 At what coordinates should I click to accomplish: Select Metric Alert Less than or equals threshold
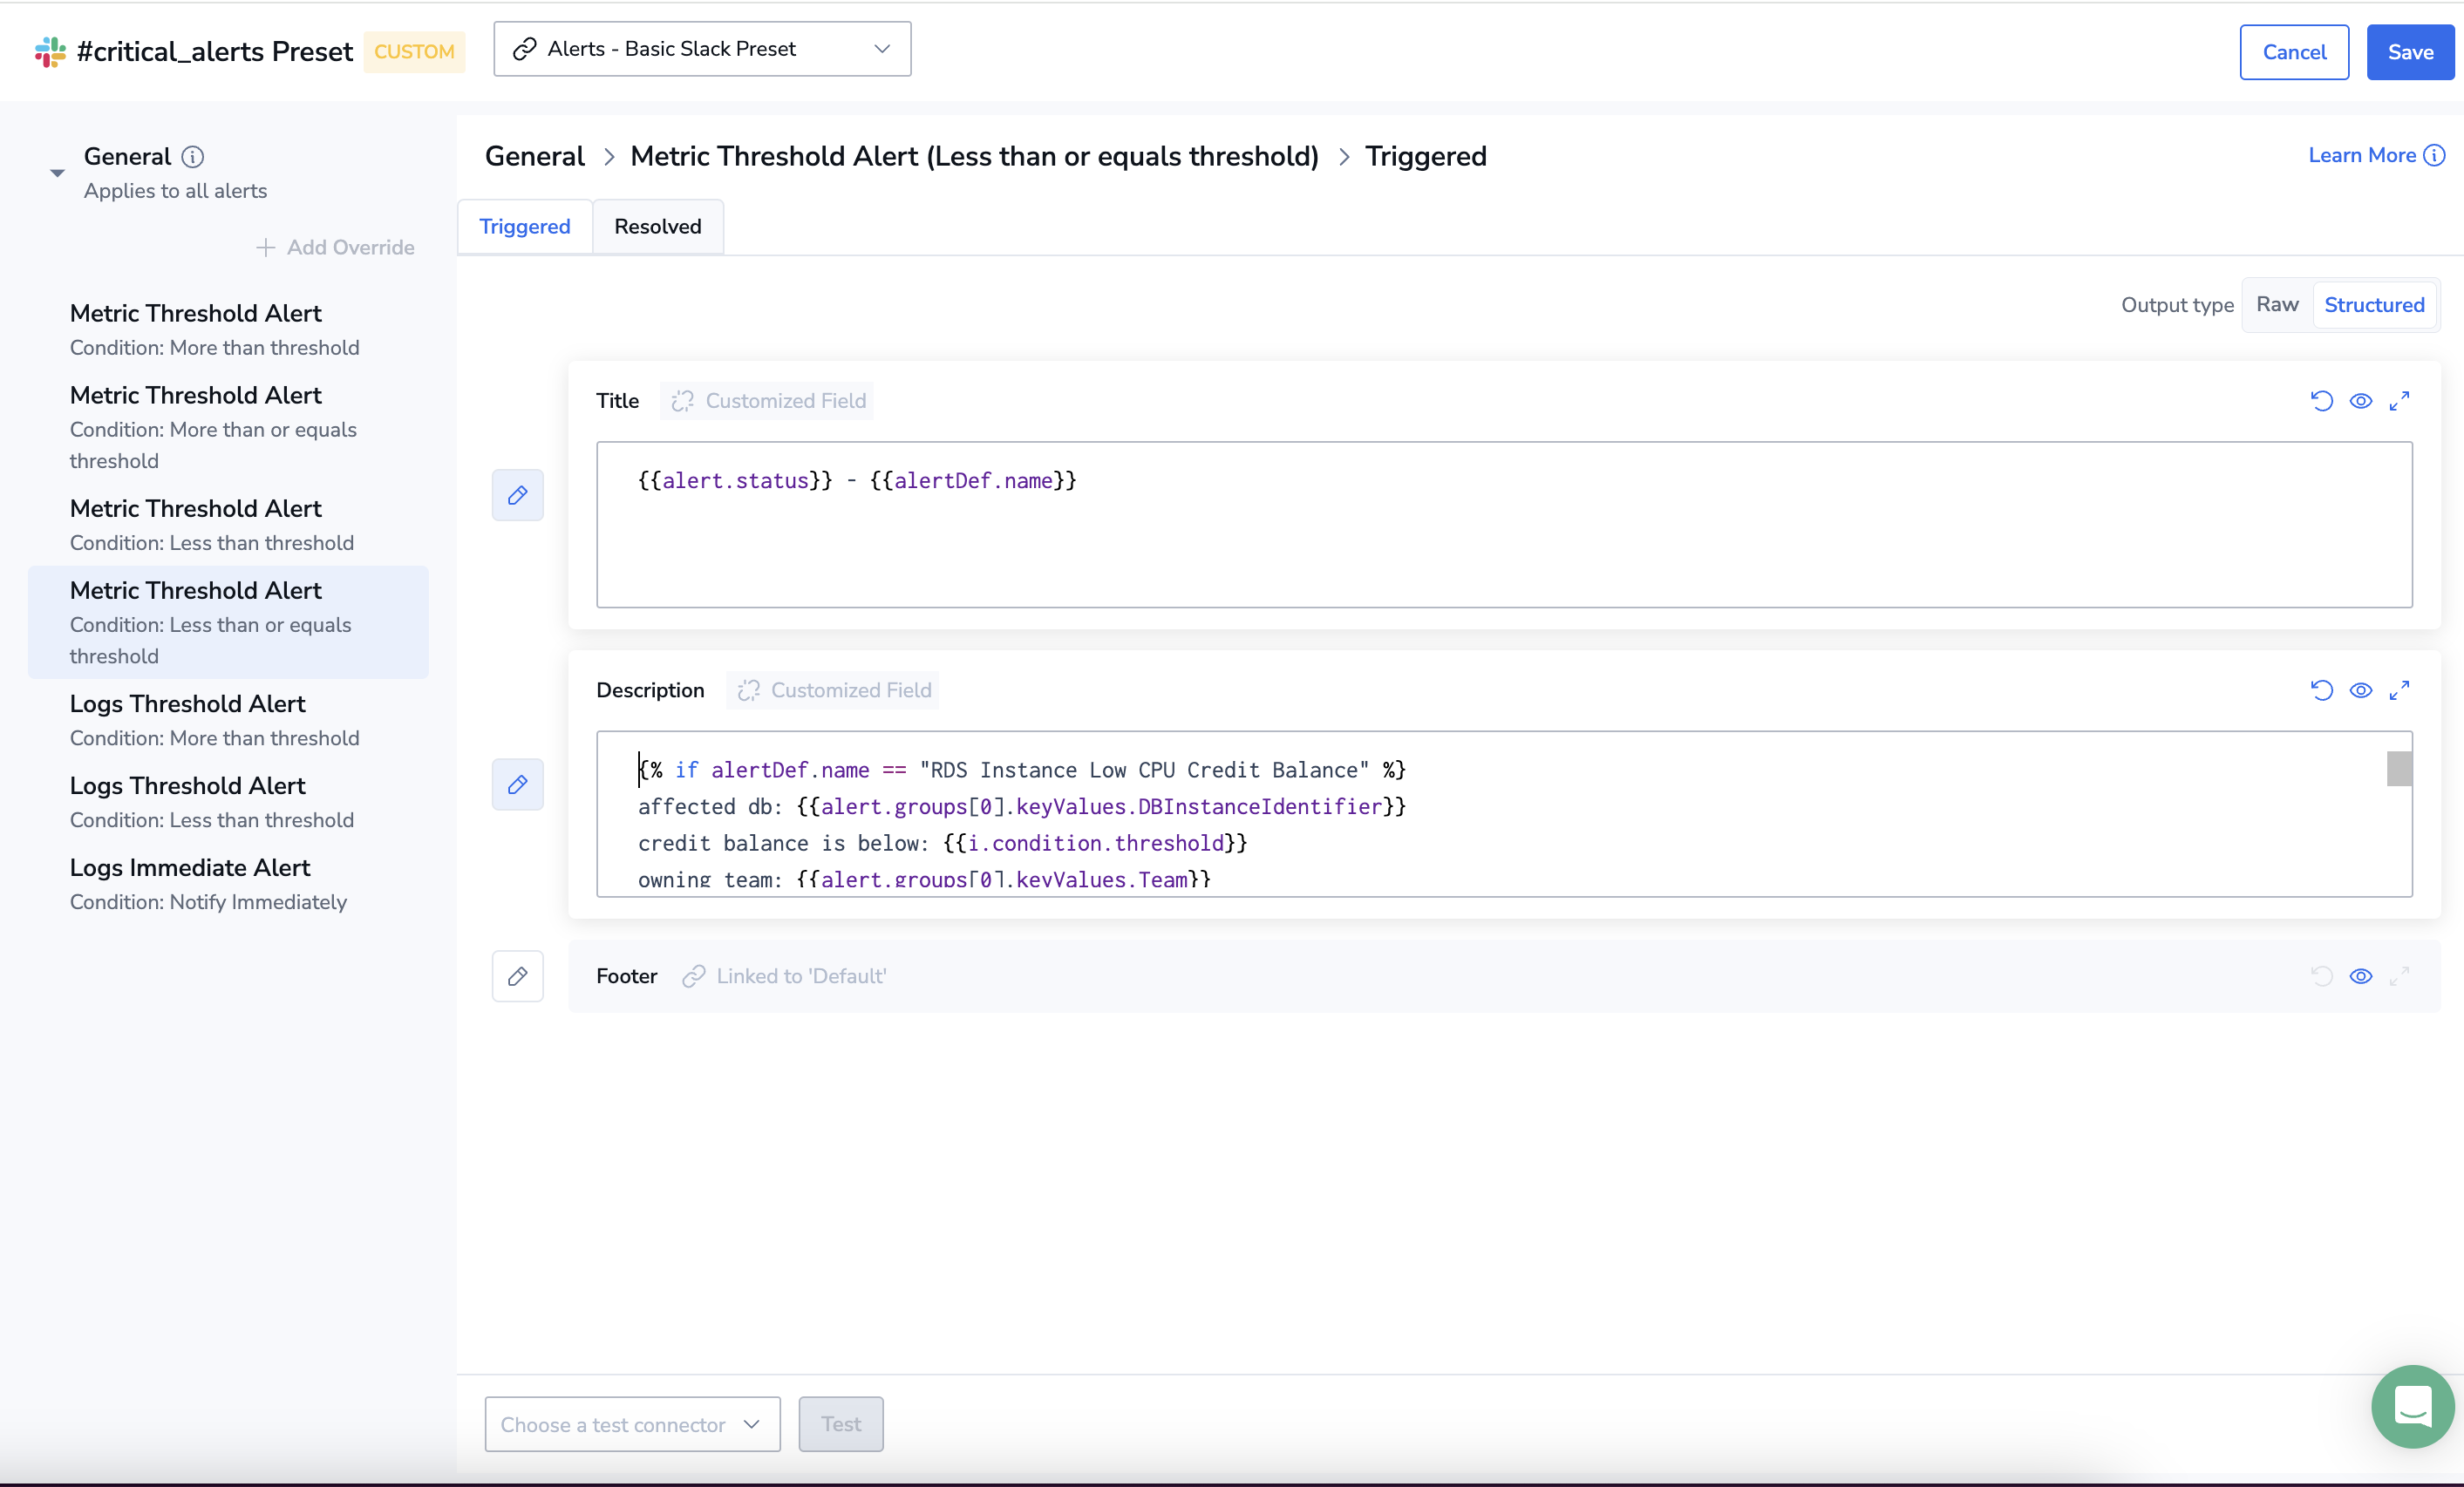[229, 622]
